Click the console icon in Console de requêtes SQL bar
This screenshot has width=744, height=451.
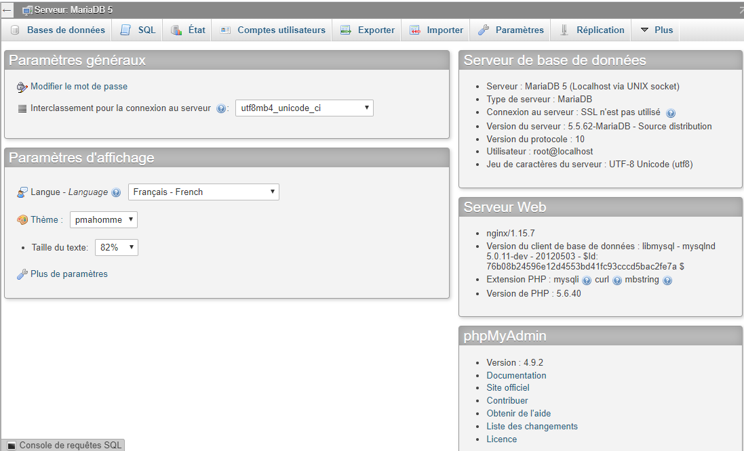coord(12,446)
